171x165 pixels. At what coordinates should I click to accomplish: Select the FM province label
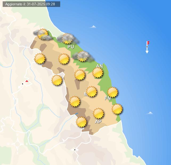[x=108, y=98]
